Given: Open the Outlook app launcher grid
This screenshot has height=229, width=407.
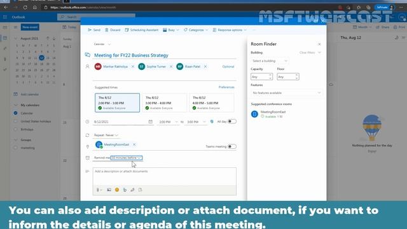Looking at the screenshot, I should coord(4,17).
